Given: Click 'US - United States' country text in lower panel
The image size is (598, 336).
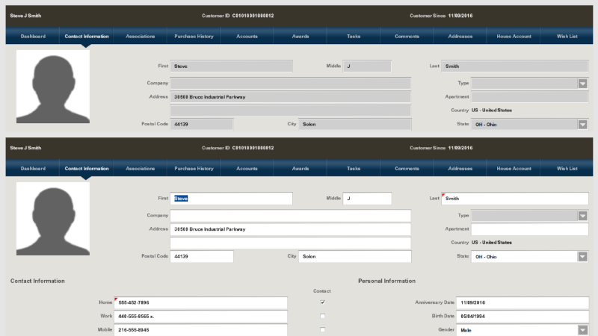Looking at the screenshot, I should click(492, 242).
